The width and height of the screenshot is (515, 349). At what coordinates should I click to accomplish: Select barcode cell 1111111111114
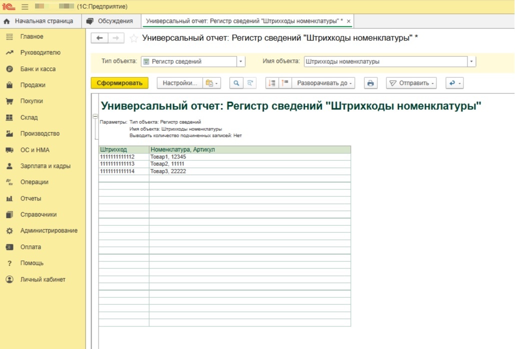pos(124,171)
